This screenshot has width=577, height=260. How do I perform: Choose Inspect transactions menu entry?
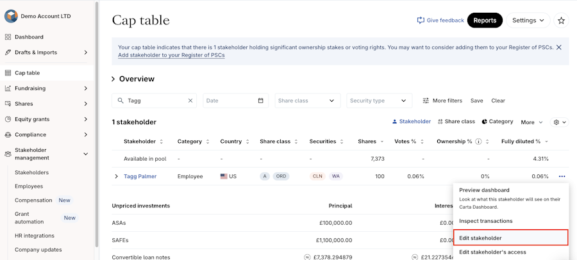click(485, 221)
